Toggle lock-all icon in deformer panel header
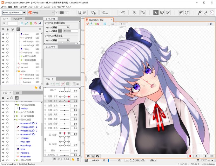The width and height of the screenshot is (216, 166). pos(8,98)
